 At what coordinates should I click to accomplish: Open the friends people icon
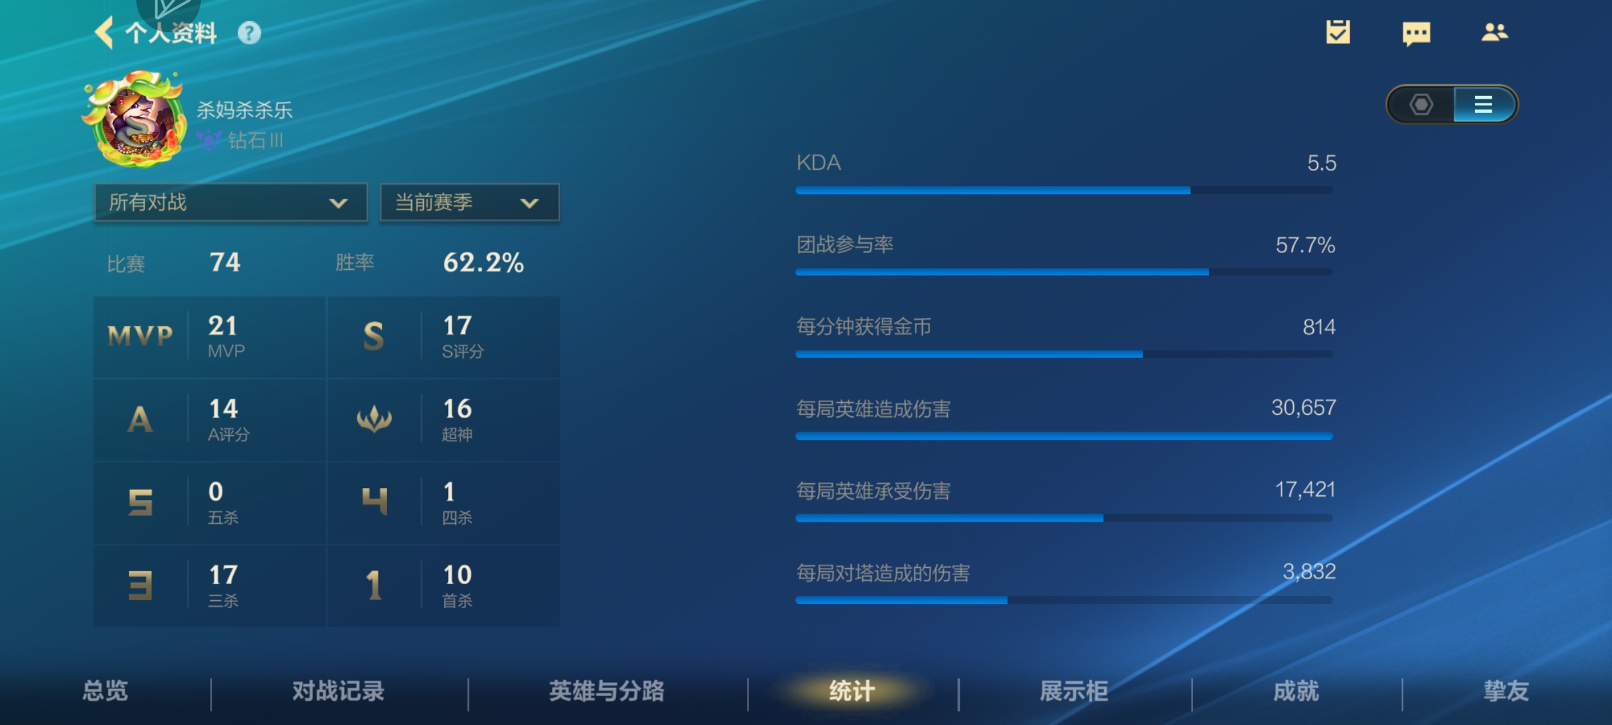1494,32
